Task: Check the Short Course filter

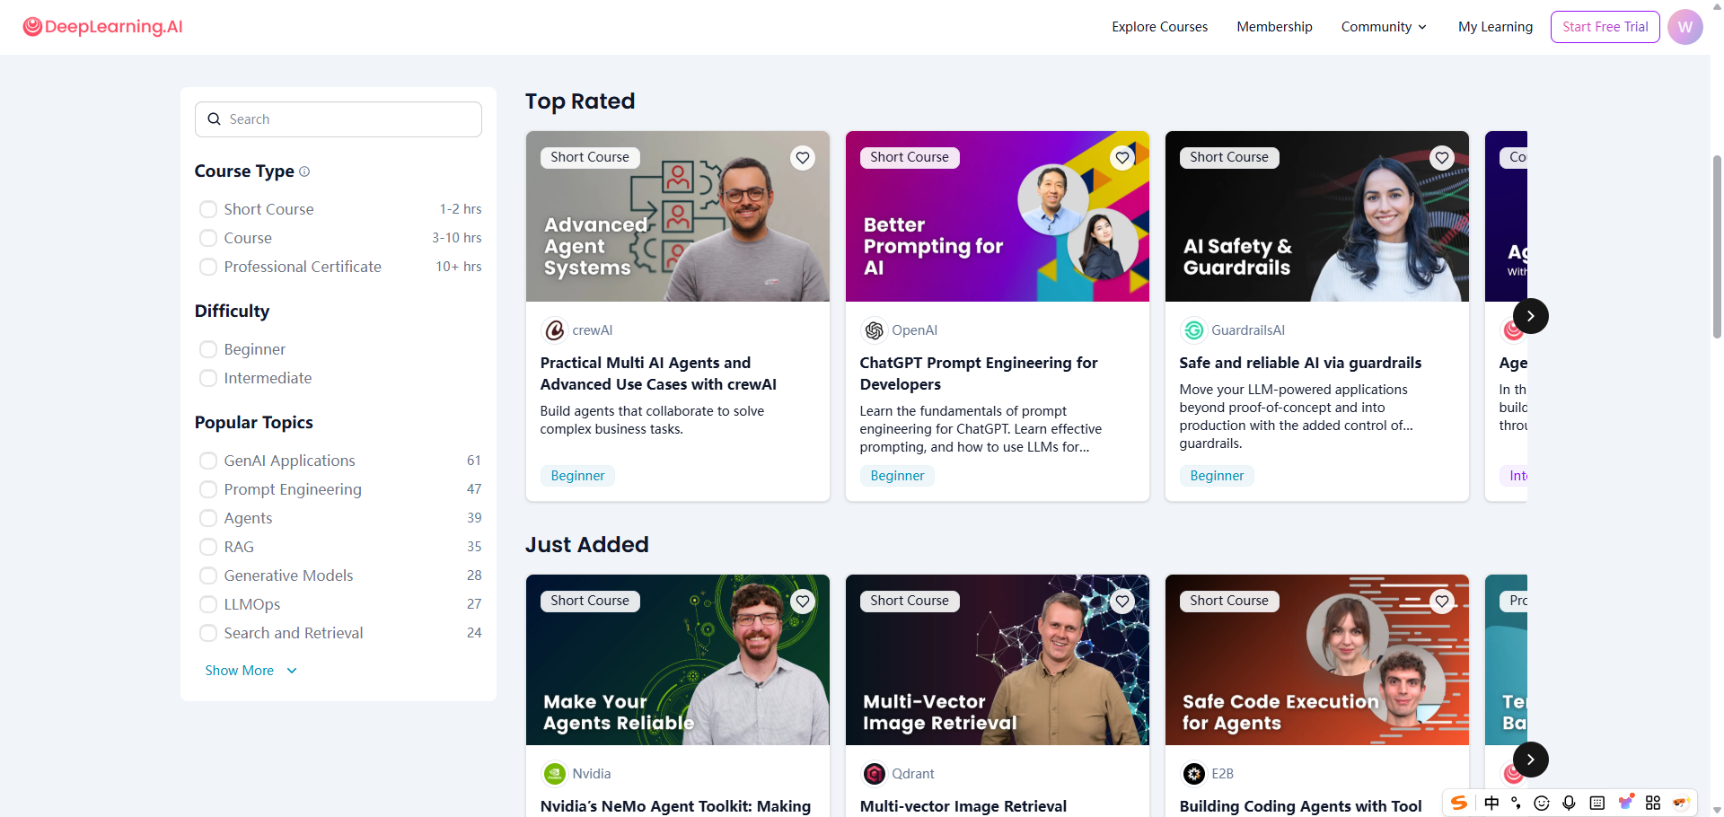Action: point(208,209)
